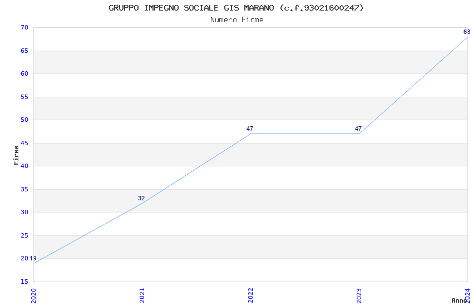Select the 2022 x-axis year label
The image size is (473, 306).
250,295
